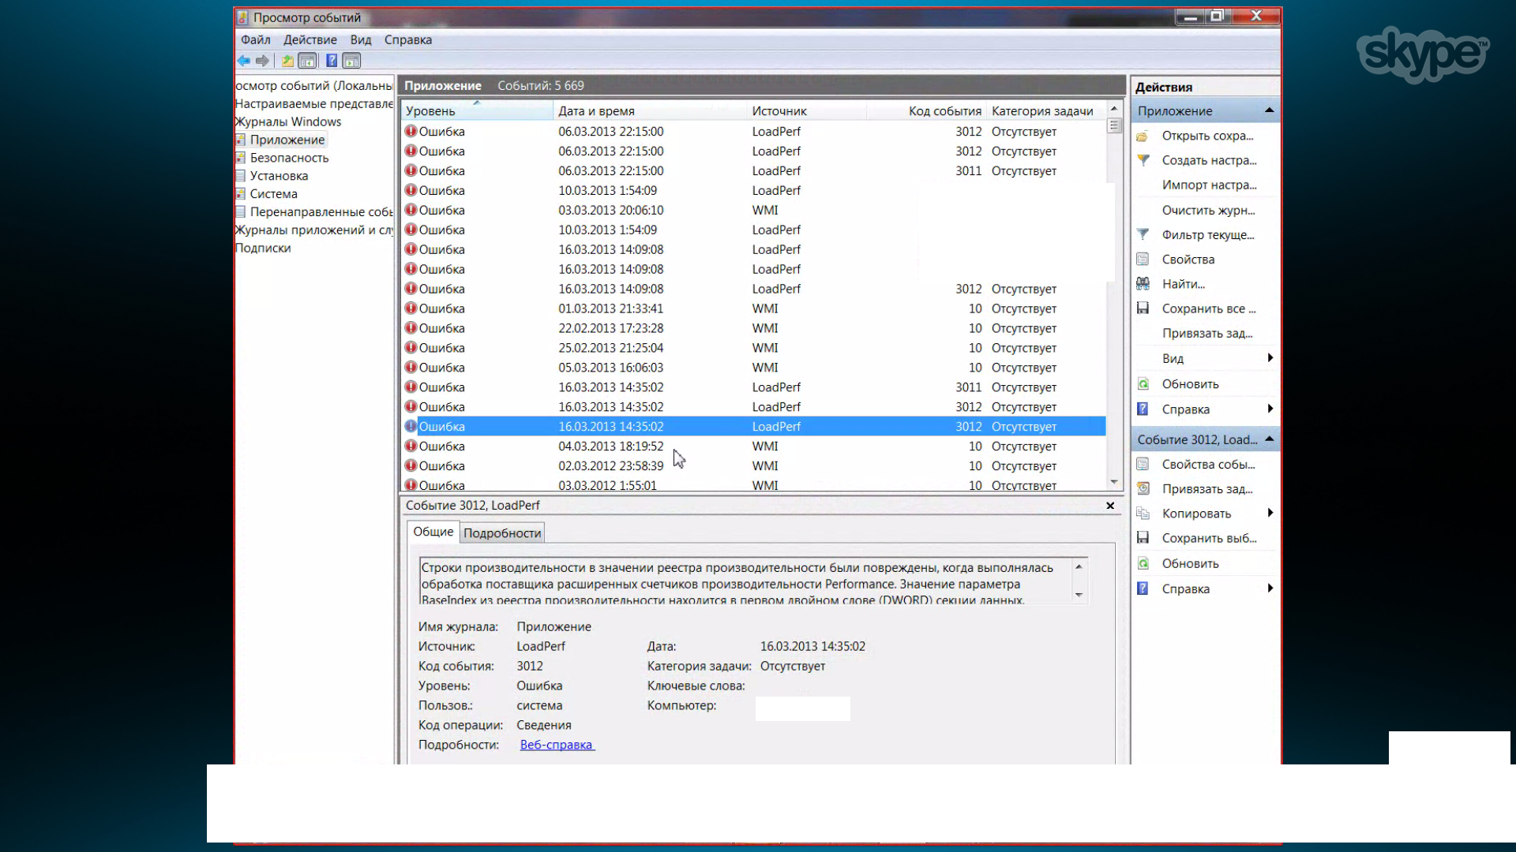Select the WMI event dated 02.03.2012 23:58:39
Viewport: 1516px width, 852px height.
(754, 466)
